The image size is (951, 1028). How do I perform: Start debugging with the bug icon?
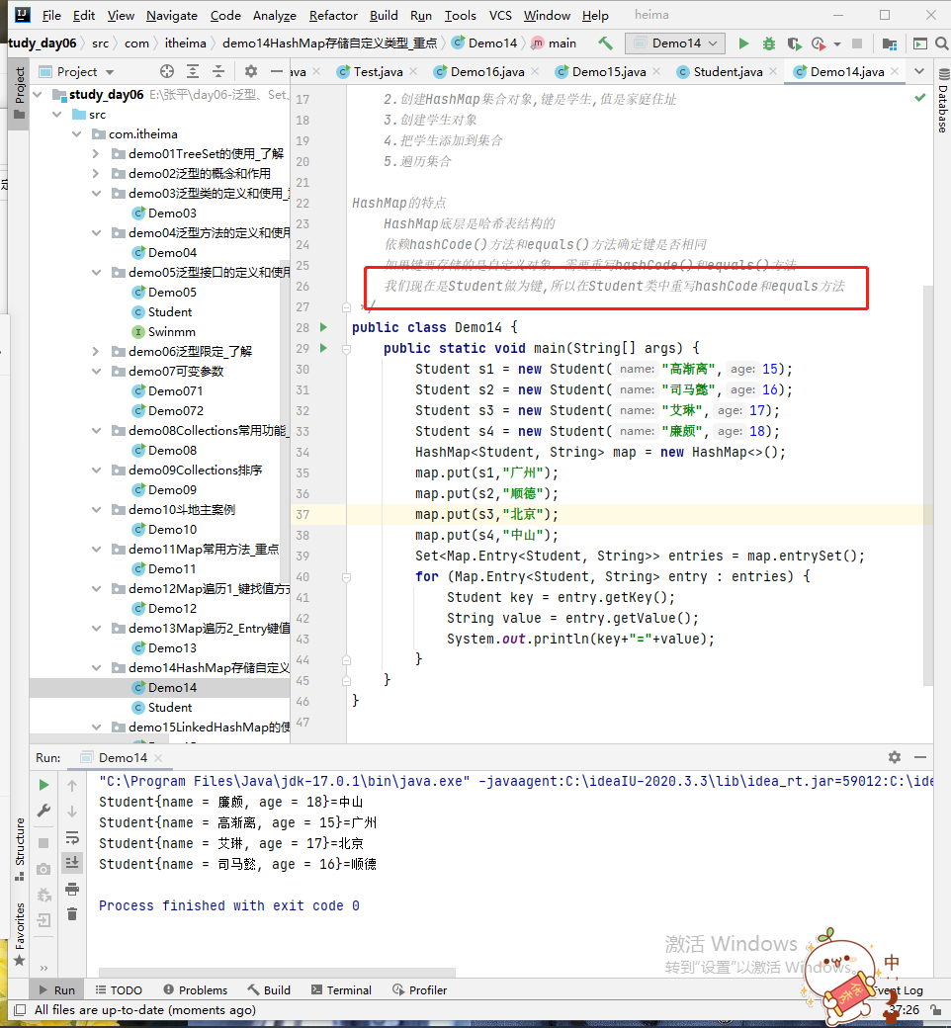click(769, 43)
